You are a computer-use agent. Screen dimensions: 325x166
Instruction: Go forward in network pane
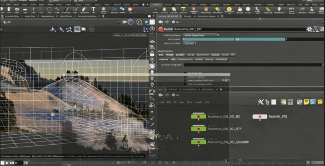pos(167,95)
